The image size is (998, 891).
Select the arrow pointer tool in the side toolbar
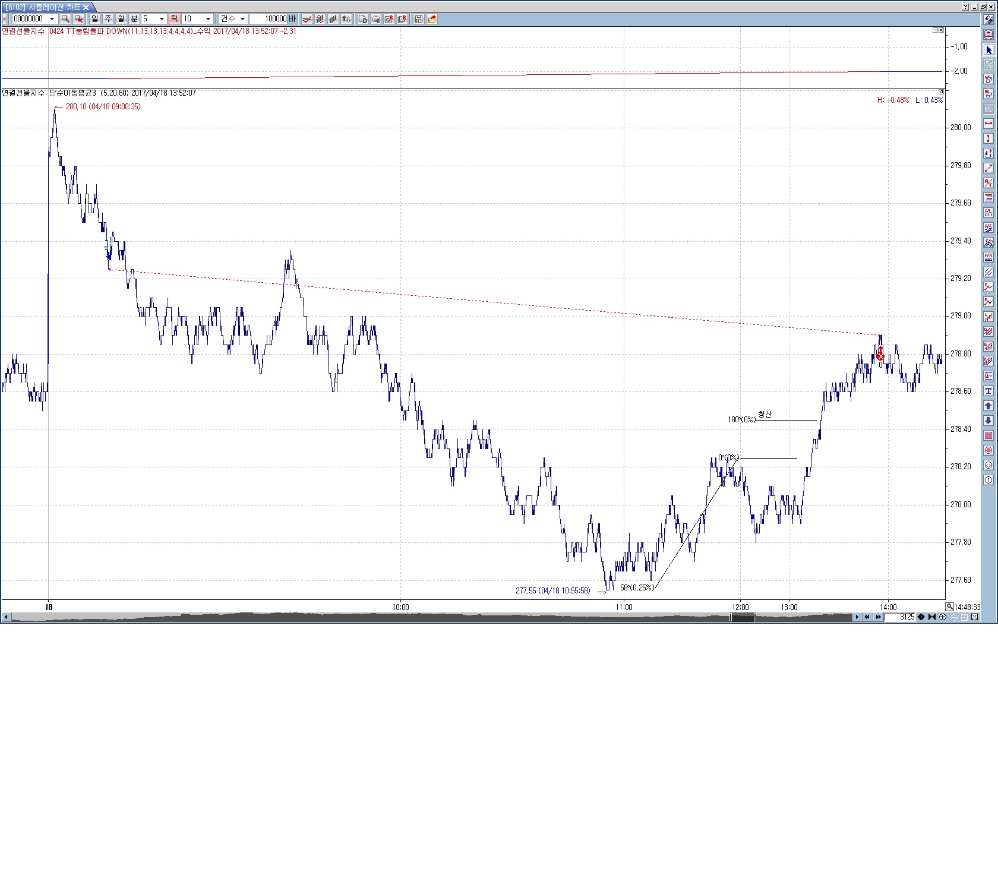988,50
